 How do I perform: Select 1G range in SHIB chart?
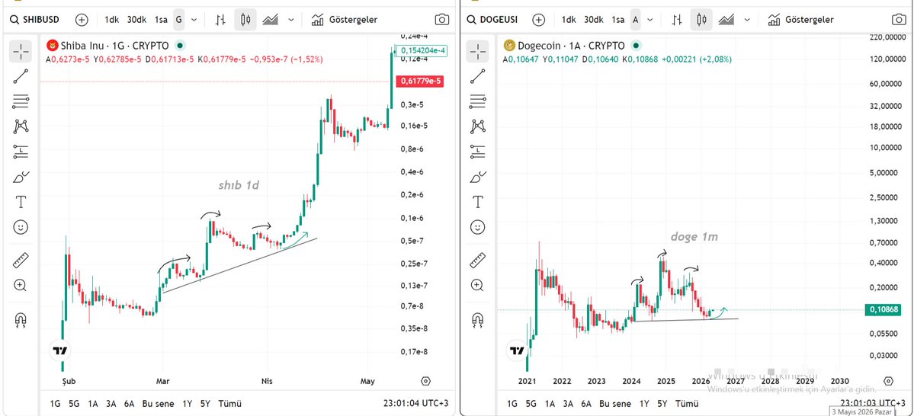[x=55, y=403]
